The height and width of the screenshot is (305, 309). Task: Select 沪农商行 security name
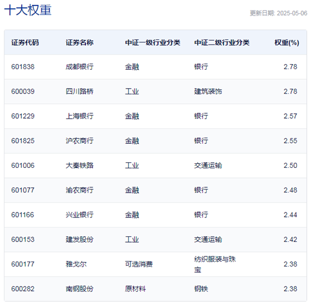(x=80, y=141)
